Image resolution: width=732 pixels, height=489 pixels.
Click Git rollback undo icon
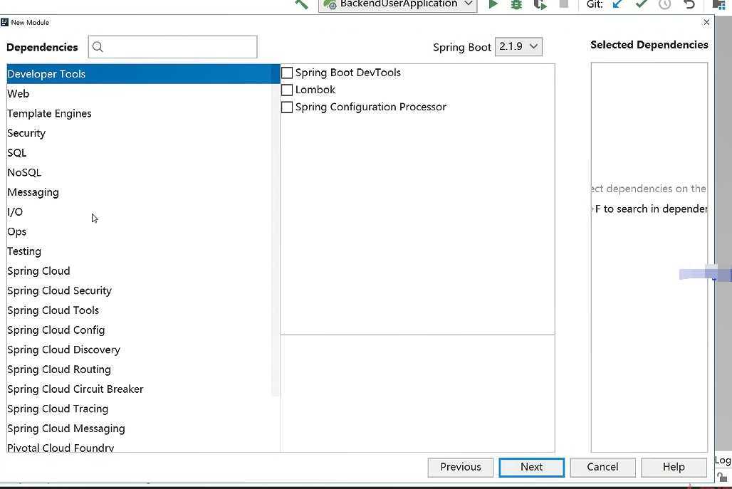(689, 4)
